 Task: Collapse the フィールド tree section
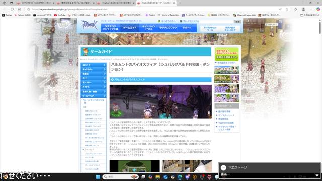pyautogui.click(x=83, y=150)
